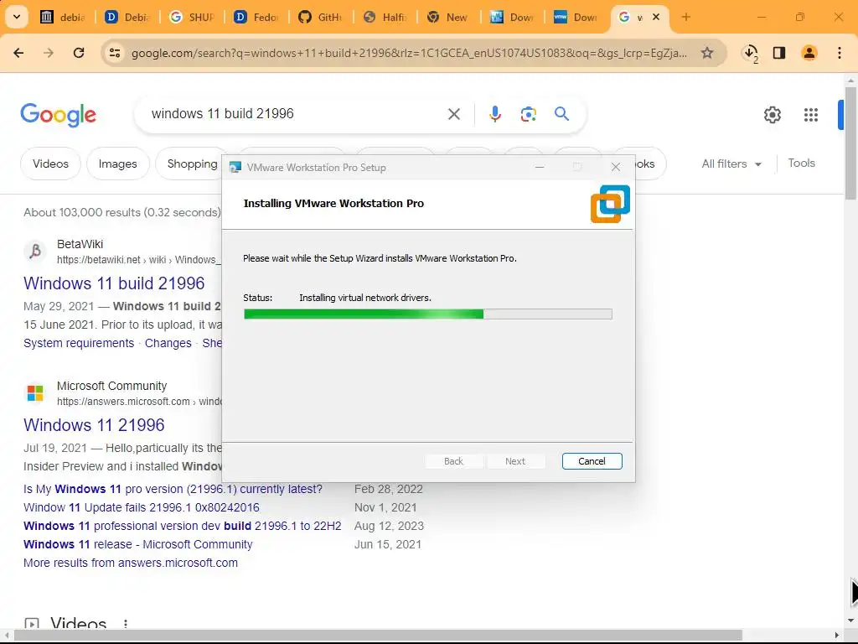Go back to the previous page

18,53
